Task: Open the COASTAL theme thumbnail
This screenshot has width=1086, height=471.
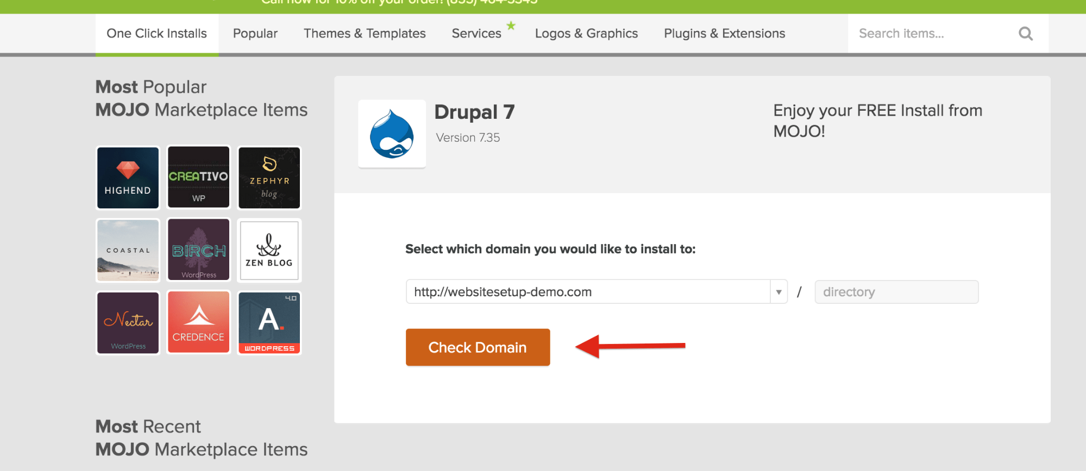Action: (128, 250)
